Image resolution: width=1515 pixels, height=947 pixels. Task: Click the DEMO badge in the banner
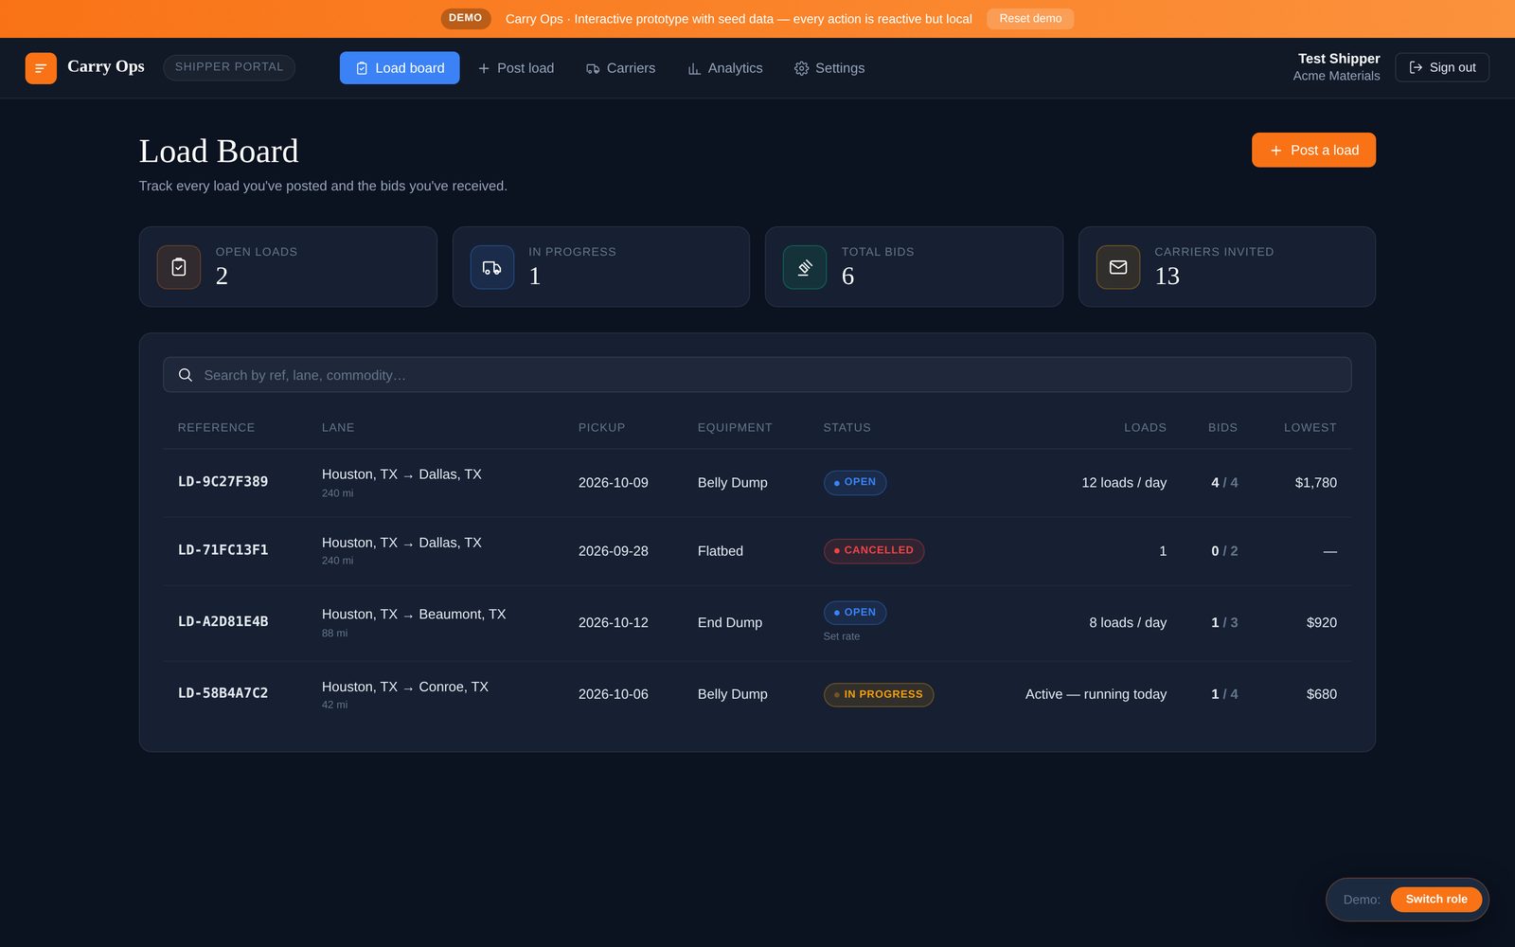[x=465, y=18]
